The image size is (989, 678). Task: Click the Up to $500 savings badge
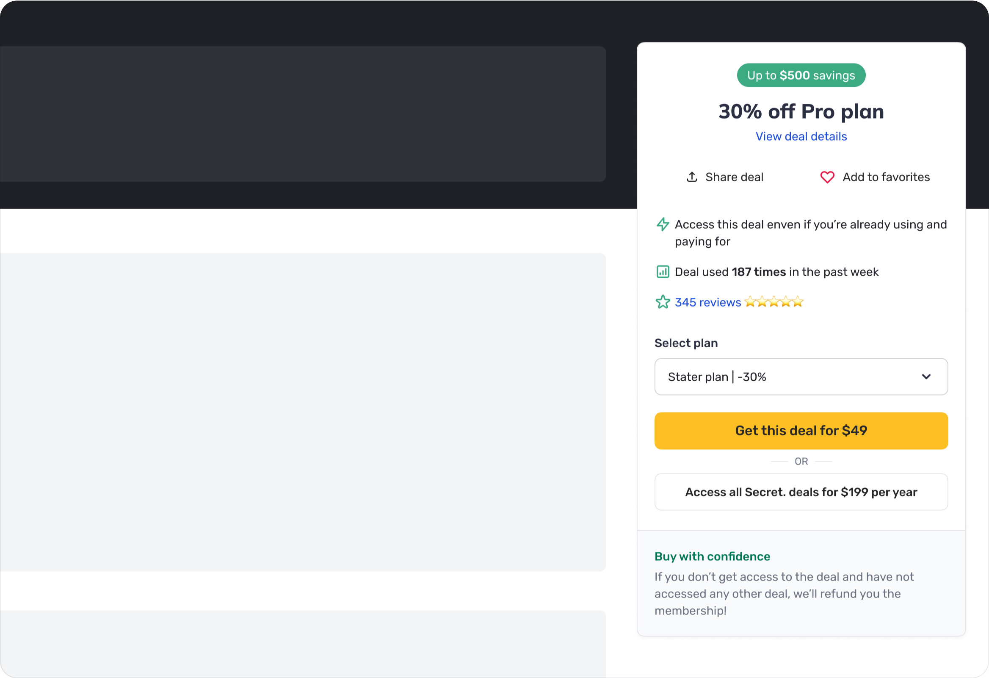pyautogui.click(x=801, y=75)
